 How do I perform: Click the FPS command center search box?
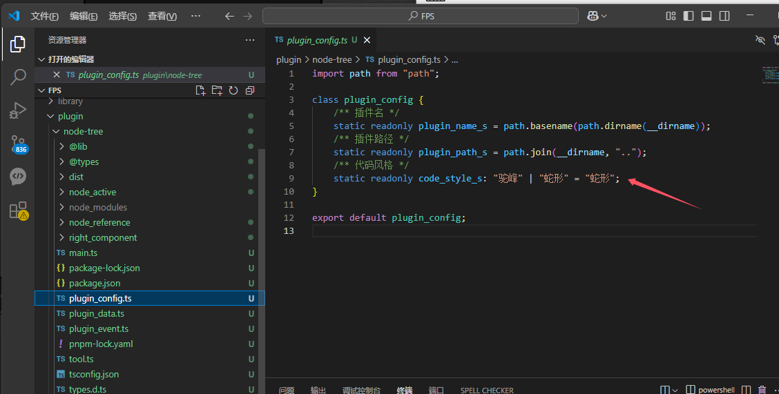420,16
